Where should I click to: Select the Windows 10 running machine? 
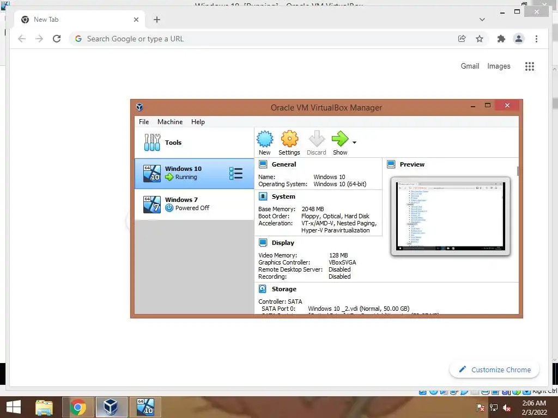pos(194,174)
